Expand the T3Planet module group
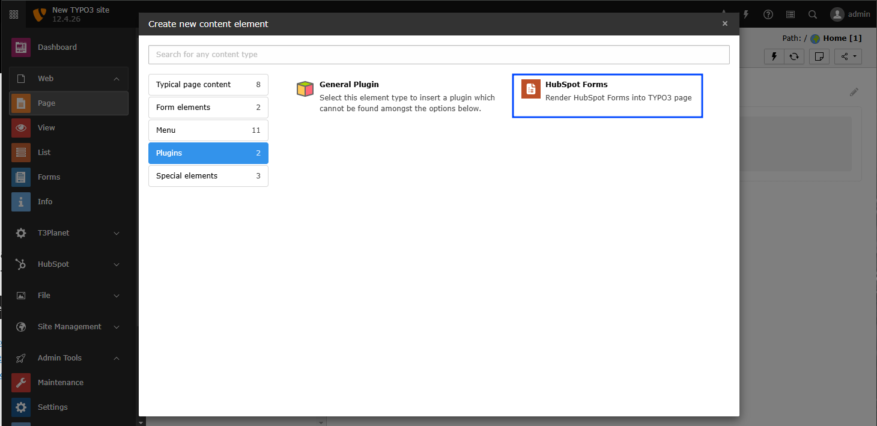Viewport: 877px width, 426px height. click(x=68, y=233)
